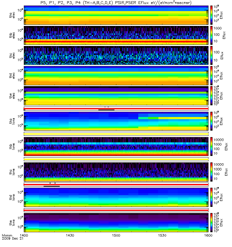Click the thc ions color bar
The height and width of the screenshot is (247, 232).
point(211,172)
